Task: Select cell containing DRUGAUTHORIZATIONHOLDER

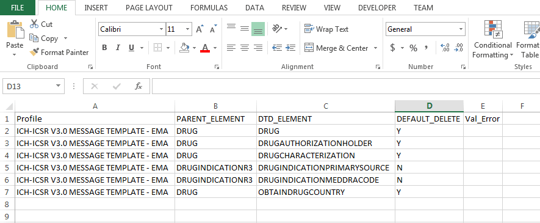Action: pos(326,143)
